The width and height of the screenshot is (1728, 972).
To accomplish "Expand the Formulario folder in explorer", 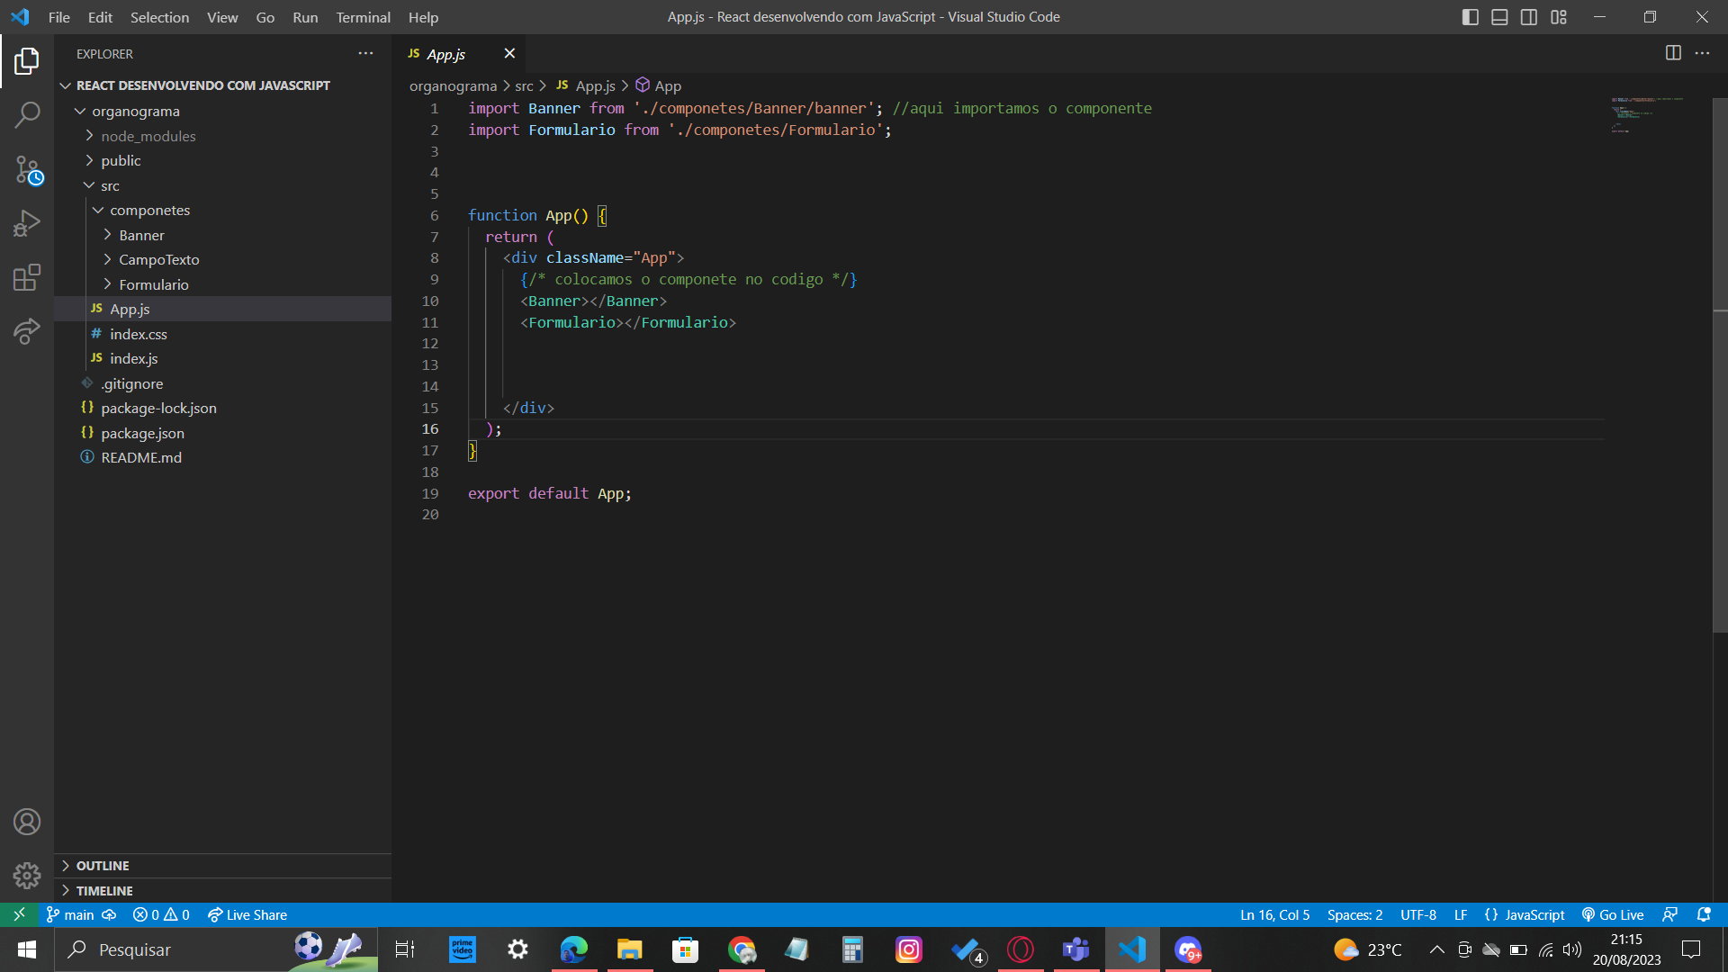I will pos(108,283).
